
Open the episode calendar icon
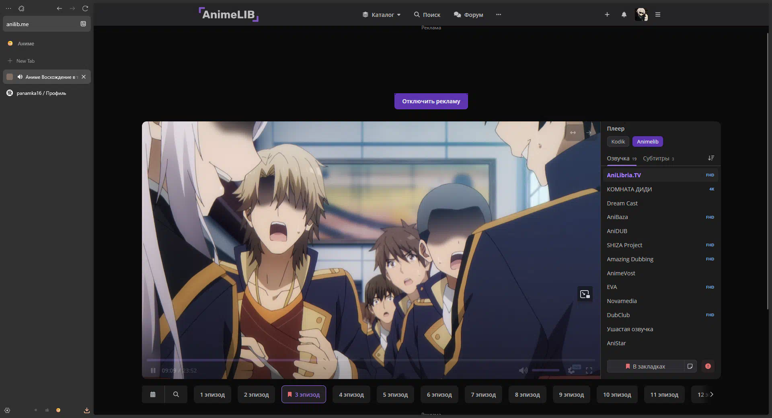pyautogui.click(x=153, y=394)
